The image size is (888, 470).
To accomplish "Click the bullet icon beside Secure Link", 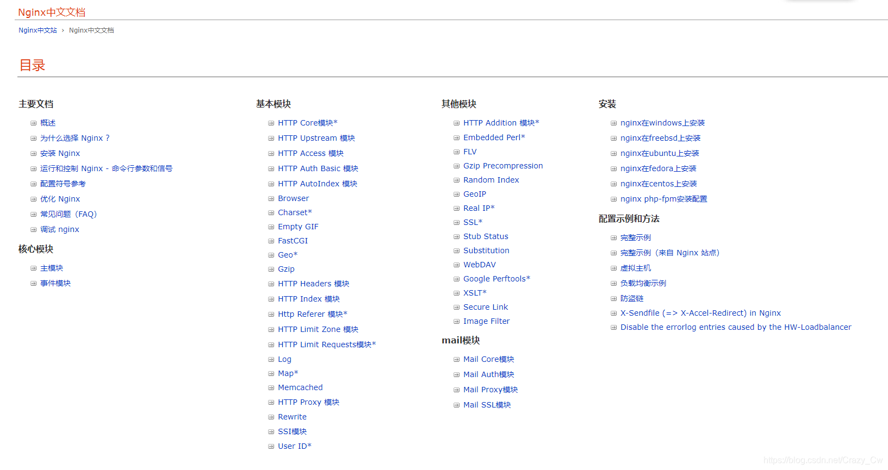I will [456, 308].
